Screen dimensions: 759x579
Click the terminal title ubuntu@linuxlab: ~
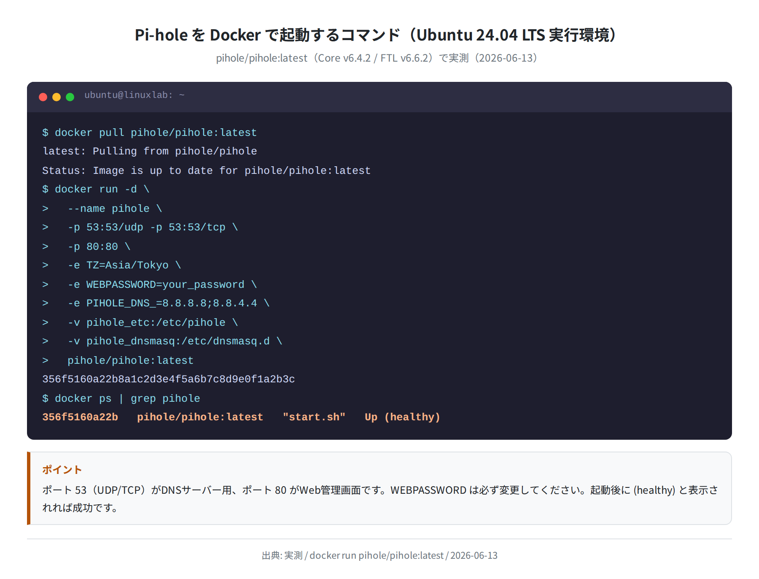135,95
